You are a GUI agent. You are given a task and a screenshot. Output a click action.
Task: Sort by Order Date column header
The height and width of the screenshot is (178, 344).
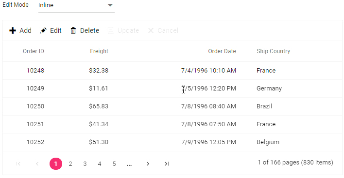(x=222, y=51)
